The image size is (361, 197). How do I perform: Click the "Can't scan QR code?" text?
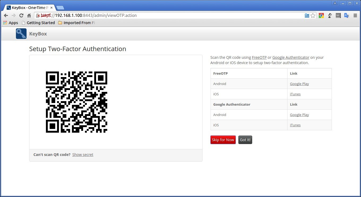[52, 155]
